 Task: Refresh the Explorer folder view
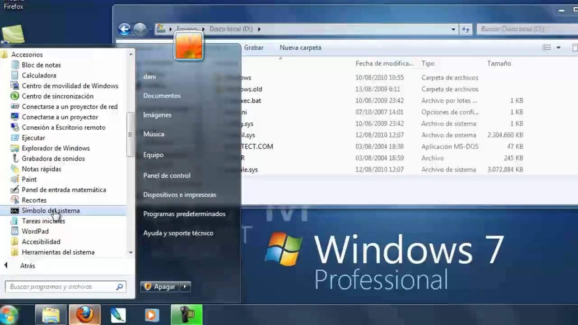tap(466, 29)
